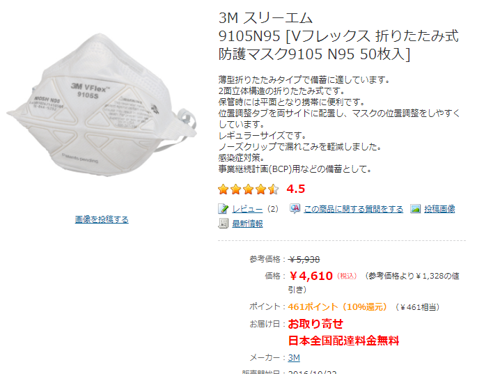Click 画像を投稿する link under product photo
The image size is (477, 374).
pos(102,219)
